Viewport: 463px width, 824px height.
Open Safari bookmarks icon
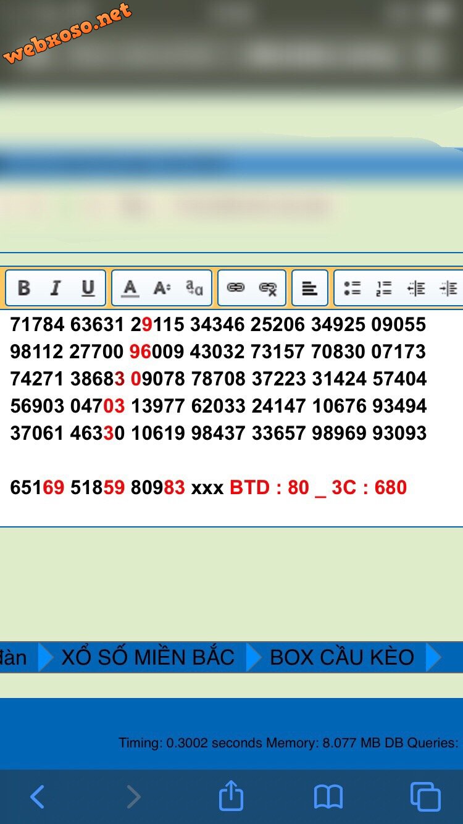coord(328,797)
